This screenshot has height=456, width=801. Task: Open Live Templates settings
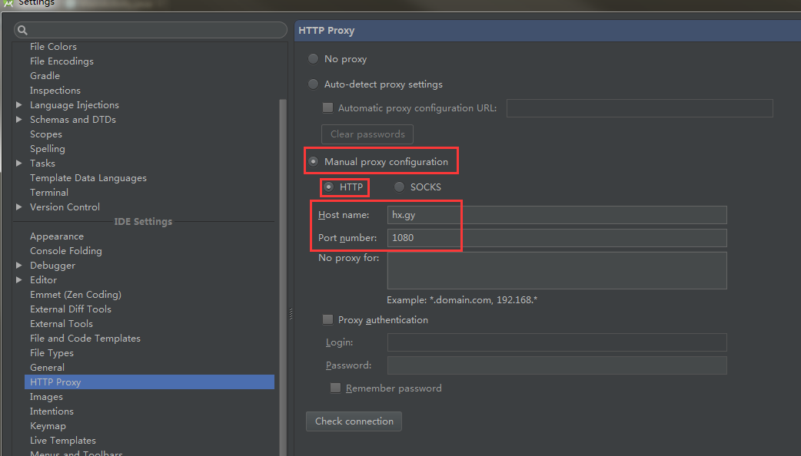click(x=63, y=440)
